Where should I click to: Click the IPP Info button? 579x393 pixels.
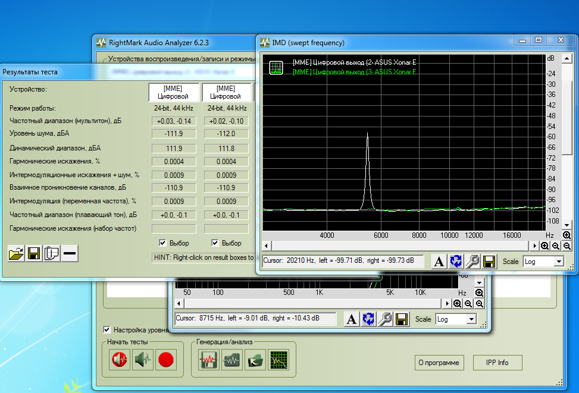coord(497,363)
